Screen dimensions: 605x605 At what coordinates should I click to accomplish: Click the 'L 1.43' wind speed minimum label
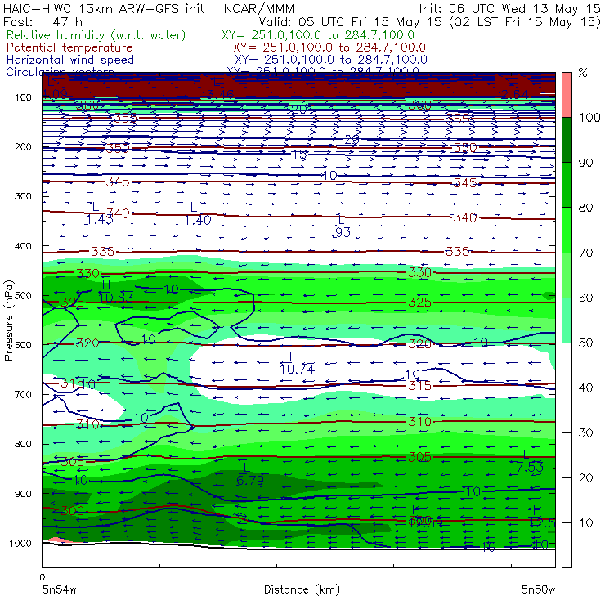click(99, 213)
